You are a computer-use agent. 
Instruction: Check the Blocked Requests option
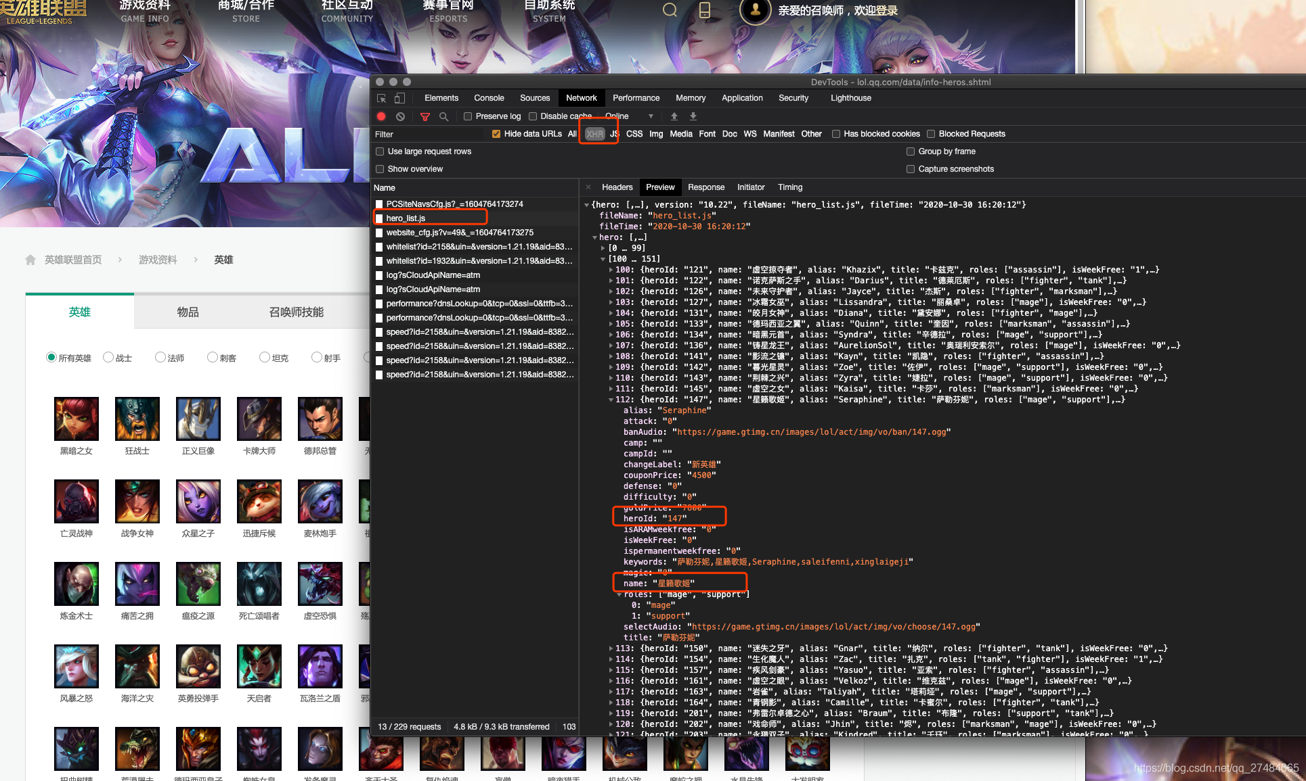coord(931,134)
